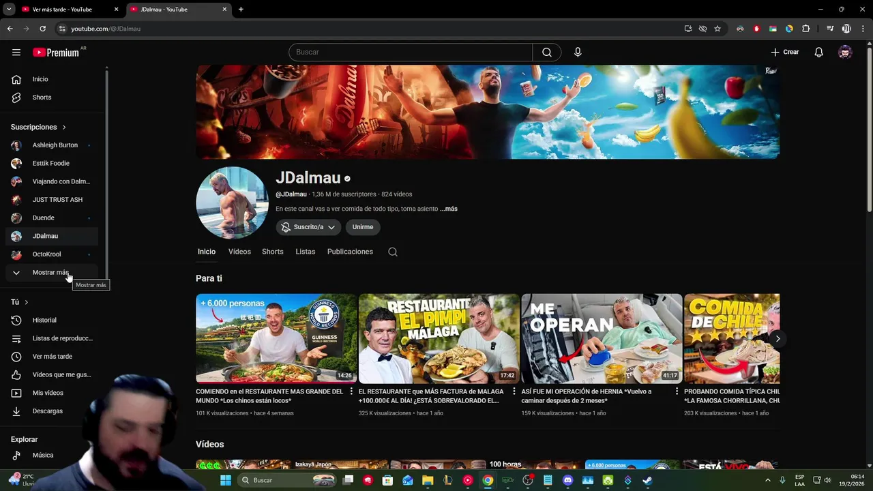Screen dimensions: 873x491
Task: Click the Unirme button
Action: [363, 227]
